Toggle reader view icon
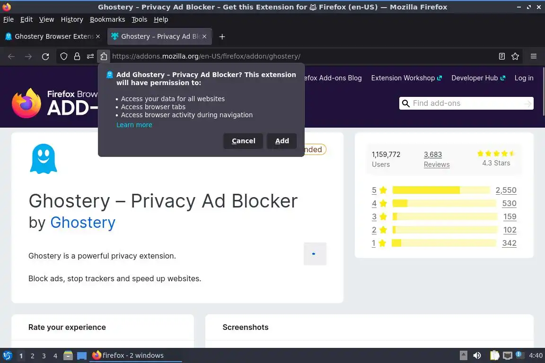 pos(501,56)
